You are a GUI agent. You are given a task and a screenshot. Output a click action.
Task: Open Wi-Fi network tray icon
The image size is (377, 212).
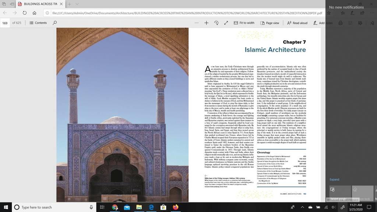[326, 207]
